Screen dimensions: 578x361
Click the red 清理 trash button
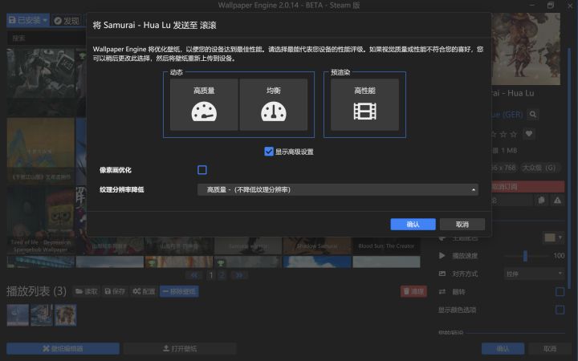coord(413,291)
